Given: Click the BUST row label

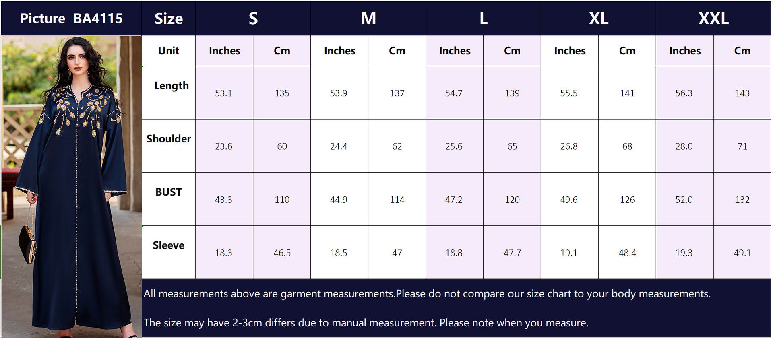Looking at the screenshot, I should click(x=169, y=192).
